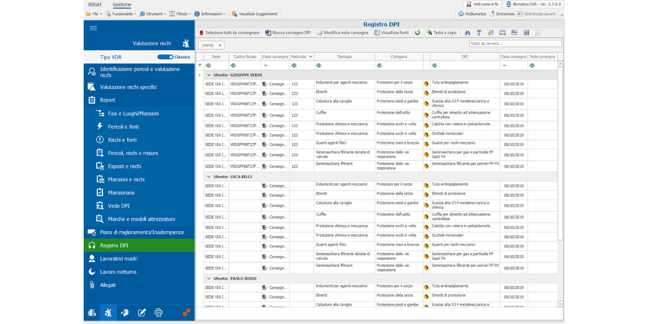The width and height of the screenshot is (648, 324).
Task: Open Allegati section
Action: [139, 285]
